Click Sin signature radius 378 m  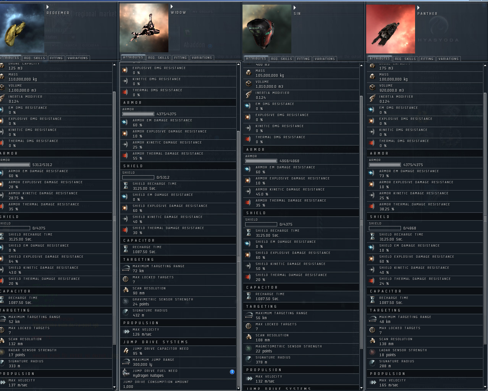click(261, 362)
